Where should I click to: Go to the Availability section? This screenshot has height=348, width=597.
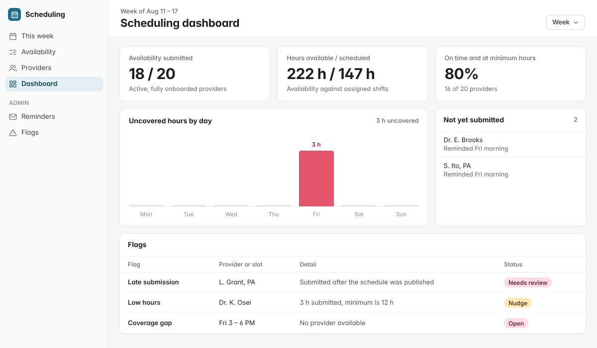click(54, 52)
